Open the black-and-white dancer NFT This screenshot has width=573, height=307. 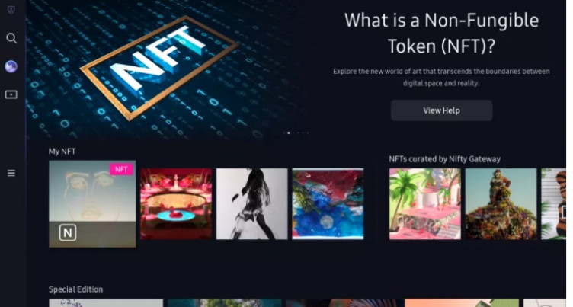[x=251, y=204]
